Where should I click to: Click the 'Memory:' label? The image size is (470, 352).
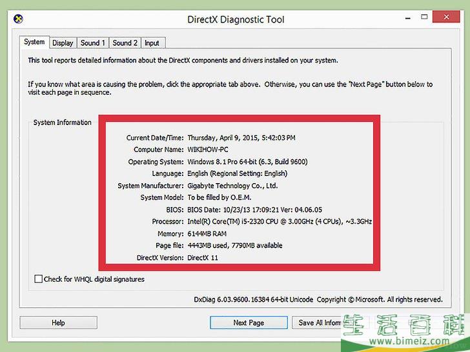tap(170, 233)
